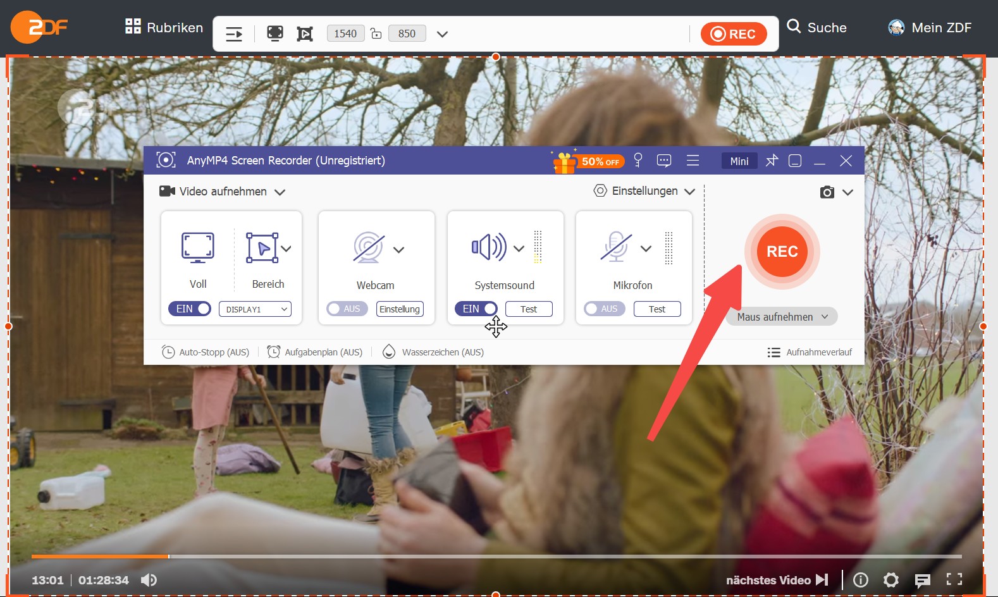Open Video aufnehmen mode dropdown

(222, 191)
